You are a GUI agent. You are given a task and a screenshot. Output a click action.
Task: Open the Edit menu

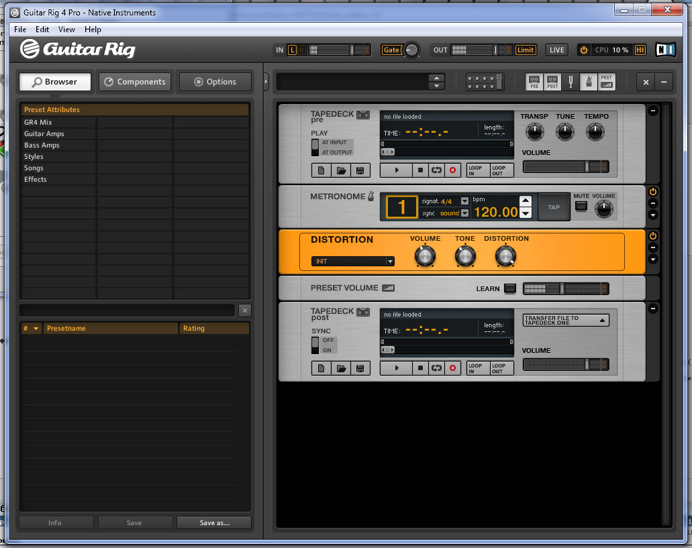[x=42, y=30]
